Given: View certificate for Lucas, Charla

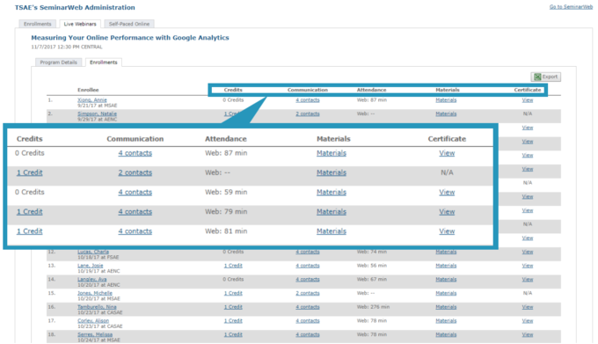Looking at the screenshot, I should click(x=528, y=252).
